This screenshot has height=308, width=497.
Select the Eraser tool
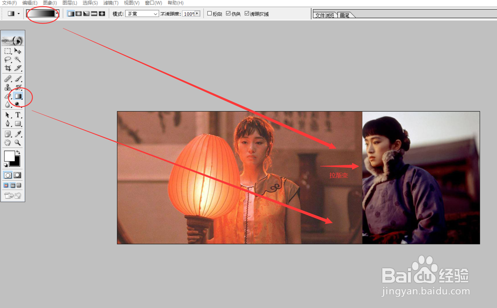8,96
